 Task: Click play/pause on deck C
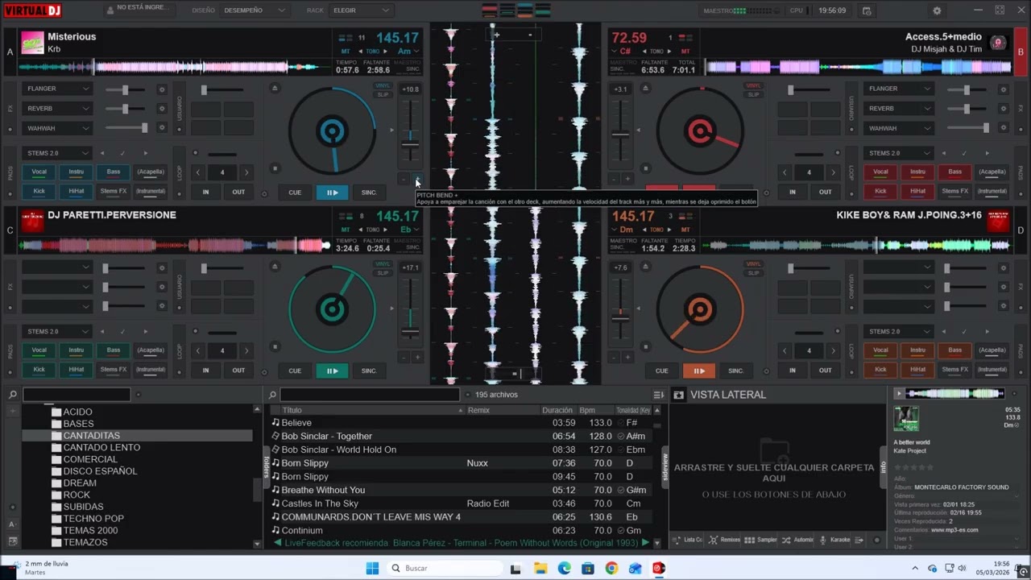332,371
